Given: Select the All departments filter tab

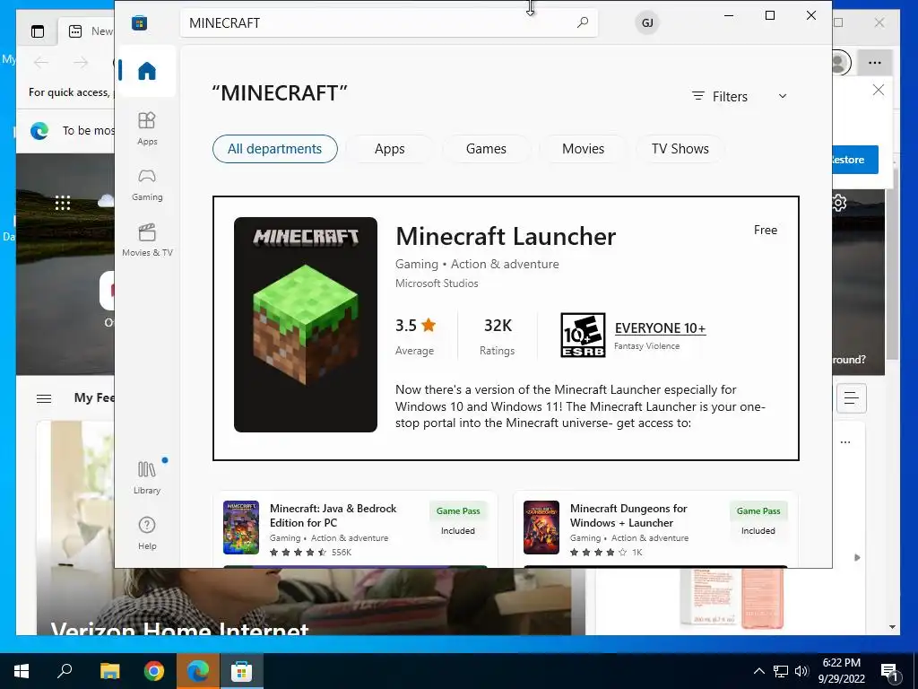Looking at the screenshot, I should tap(274, 149).
